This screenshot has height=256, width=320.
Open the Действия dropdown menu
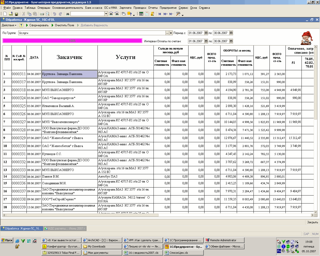(9, 25)
